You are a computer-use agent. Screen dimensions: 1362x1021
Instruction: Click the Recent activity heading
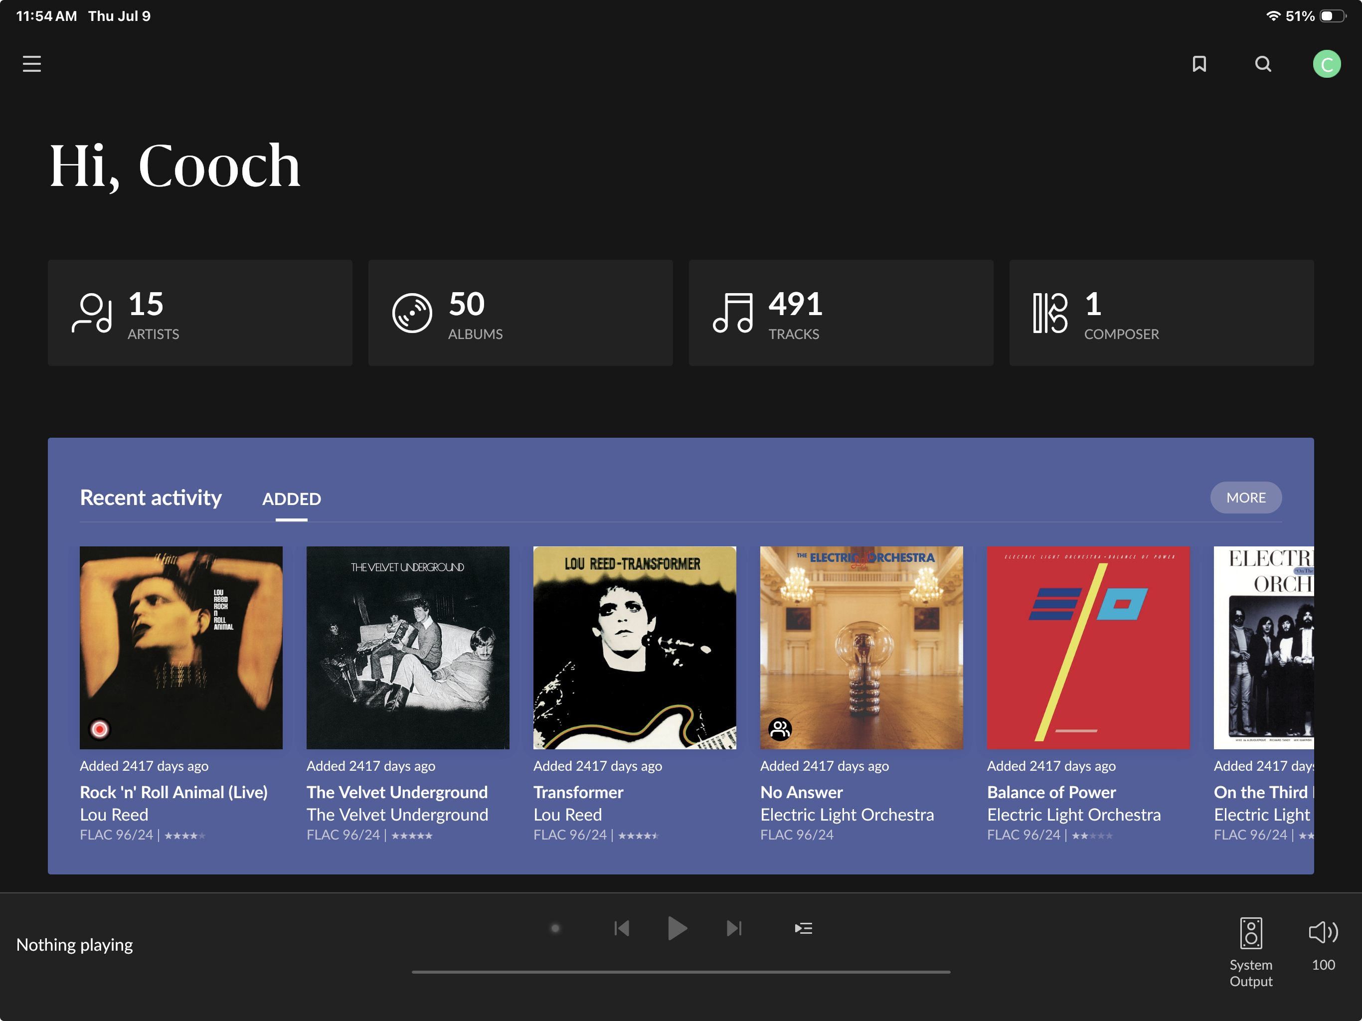(151, 498)
